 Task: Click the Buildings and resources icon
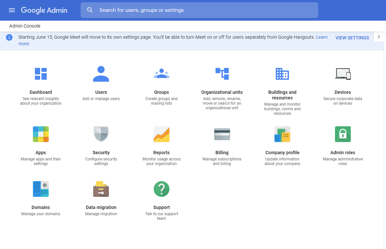pyautogui.click(x=282, y=73)
